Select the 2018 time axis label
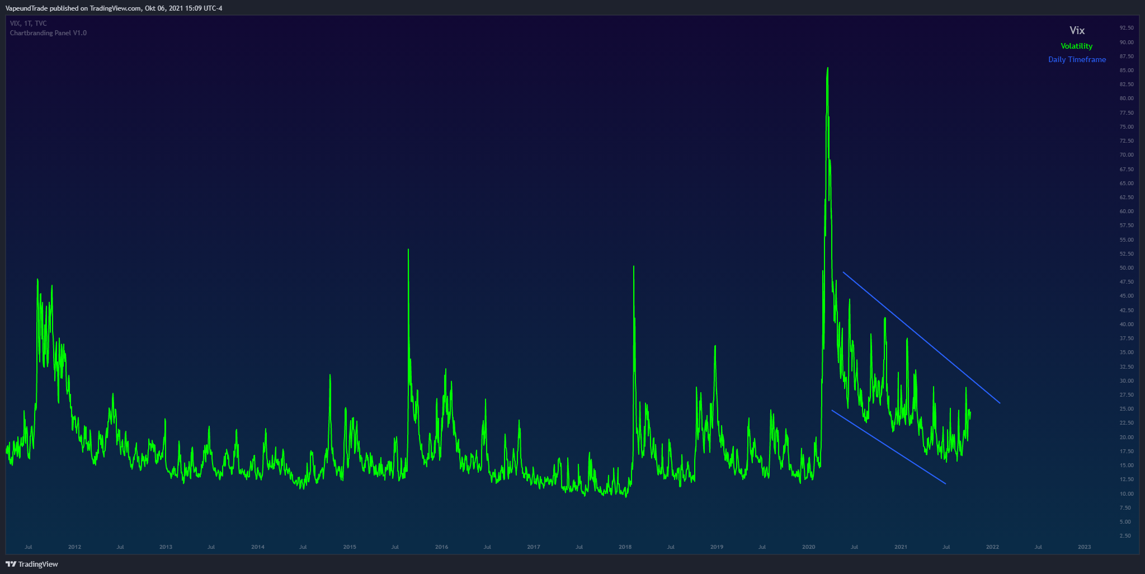 (625, 547)
